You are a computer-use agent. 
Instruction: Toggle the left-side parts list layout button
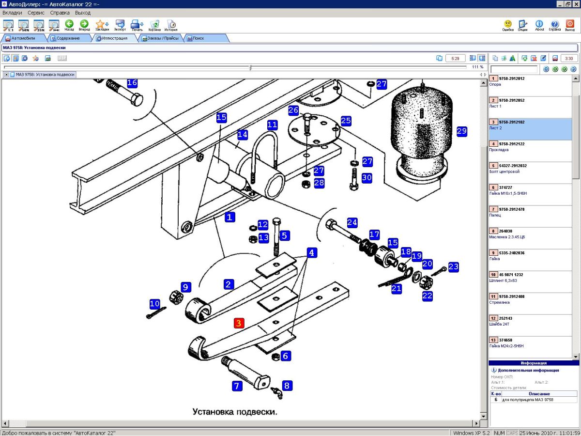[x=473, y=58]
